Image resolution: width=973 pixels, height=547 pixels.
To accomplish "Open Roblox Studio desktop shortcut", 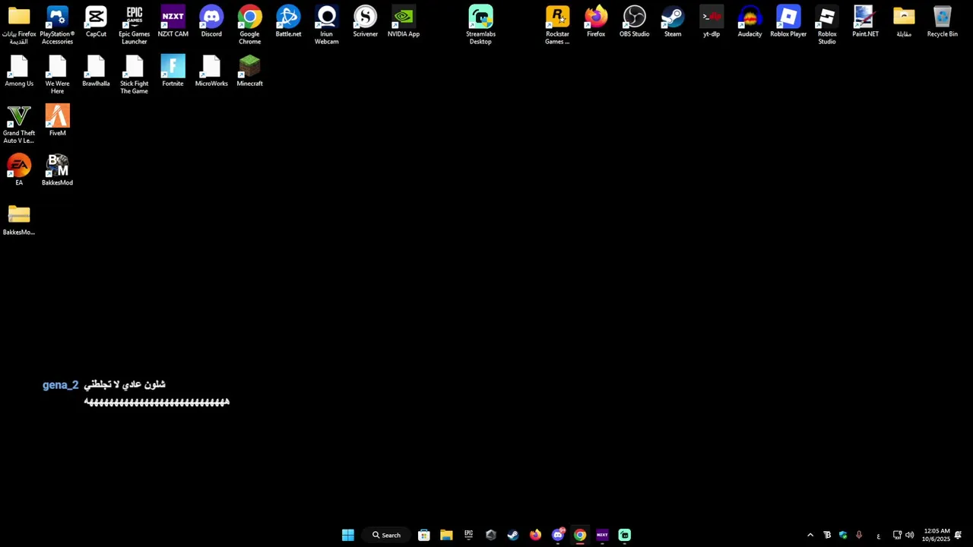I will 827,24.
